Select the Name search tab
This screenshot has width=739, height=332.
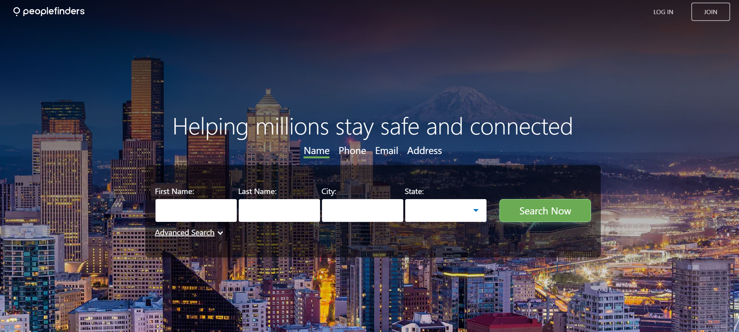pyautogui.click(x=316, y=151)
